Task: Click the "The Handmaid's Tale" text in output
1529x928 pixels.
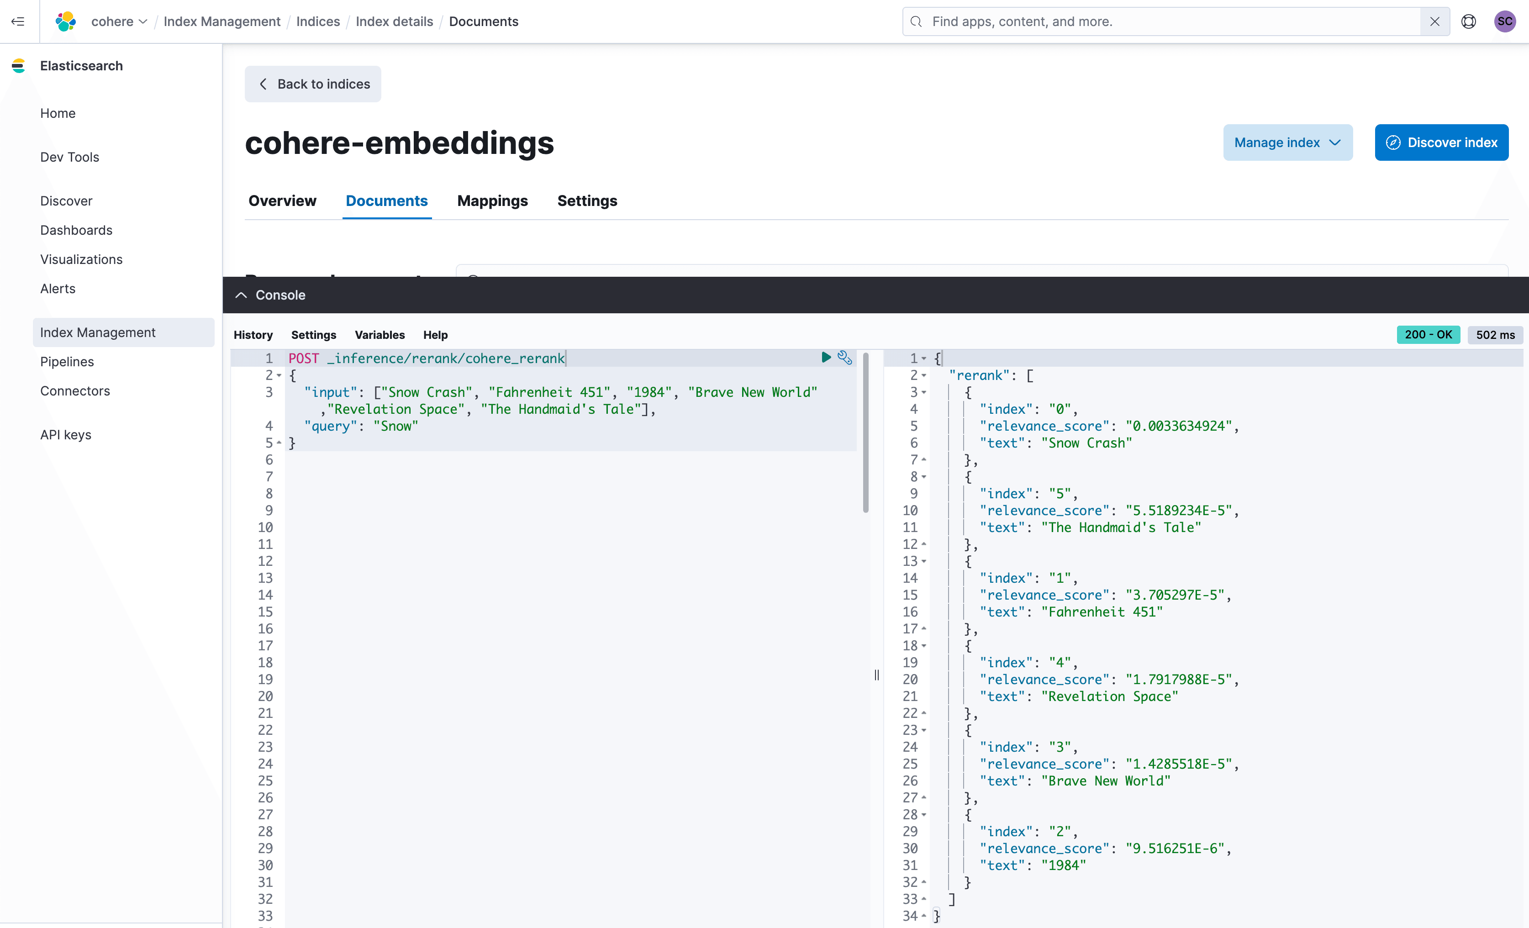Action: (x=1121, y=527)
